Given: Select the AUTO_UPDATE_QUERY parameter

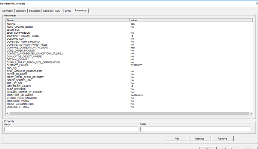Looking at the screenshot, I should 20,27.
